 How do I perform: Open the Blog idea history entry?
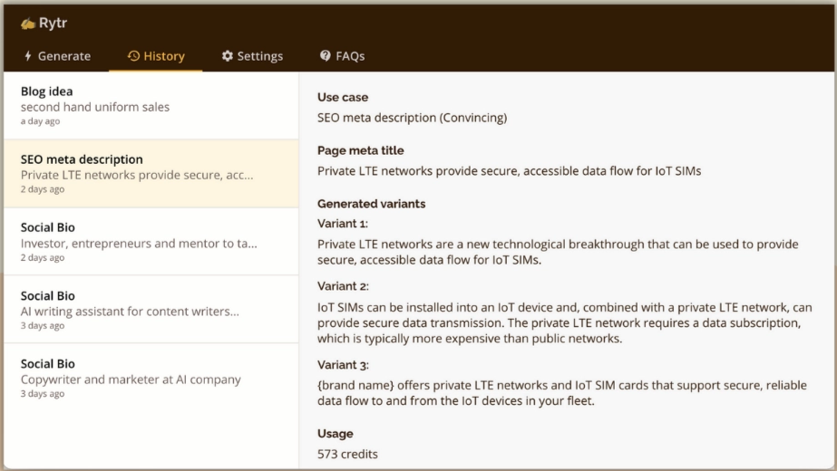point(151,106)
